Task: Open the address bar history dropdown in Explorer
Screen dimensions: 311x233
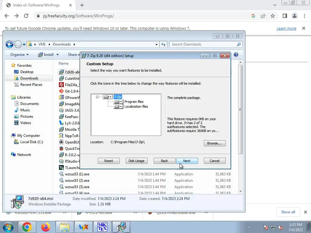Action: pyautogui.click(x=156, y=44)
